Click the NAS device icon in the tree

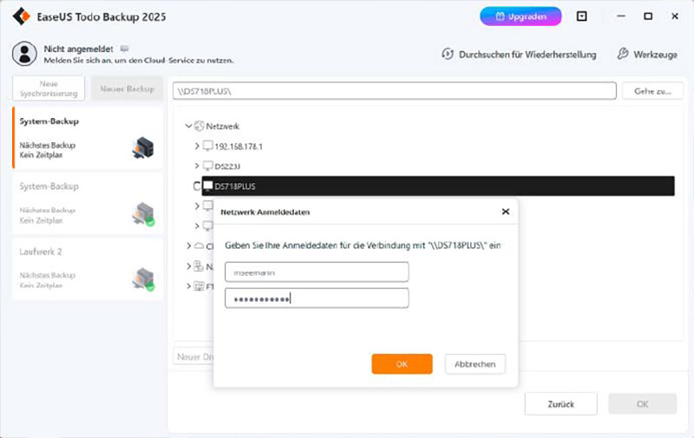(200, 266)
